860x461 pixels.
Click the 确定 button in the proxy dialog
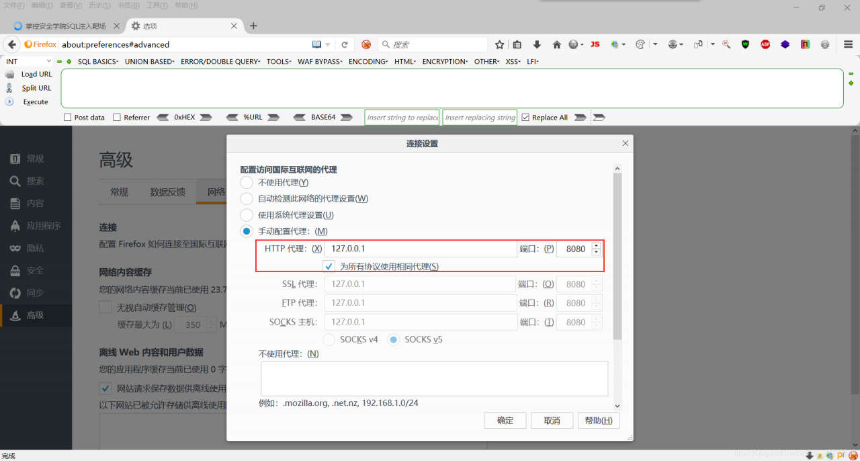[505, 420]
